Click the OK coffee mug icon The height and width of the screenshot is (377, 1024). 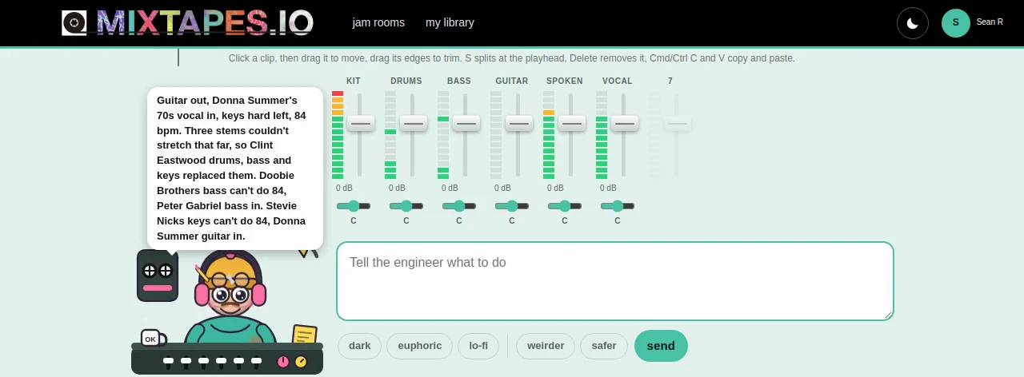coord(152,339)
